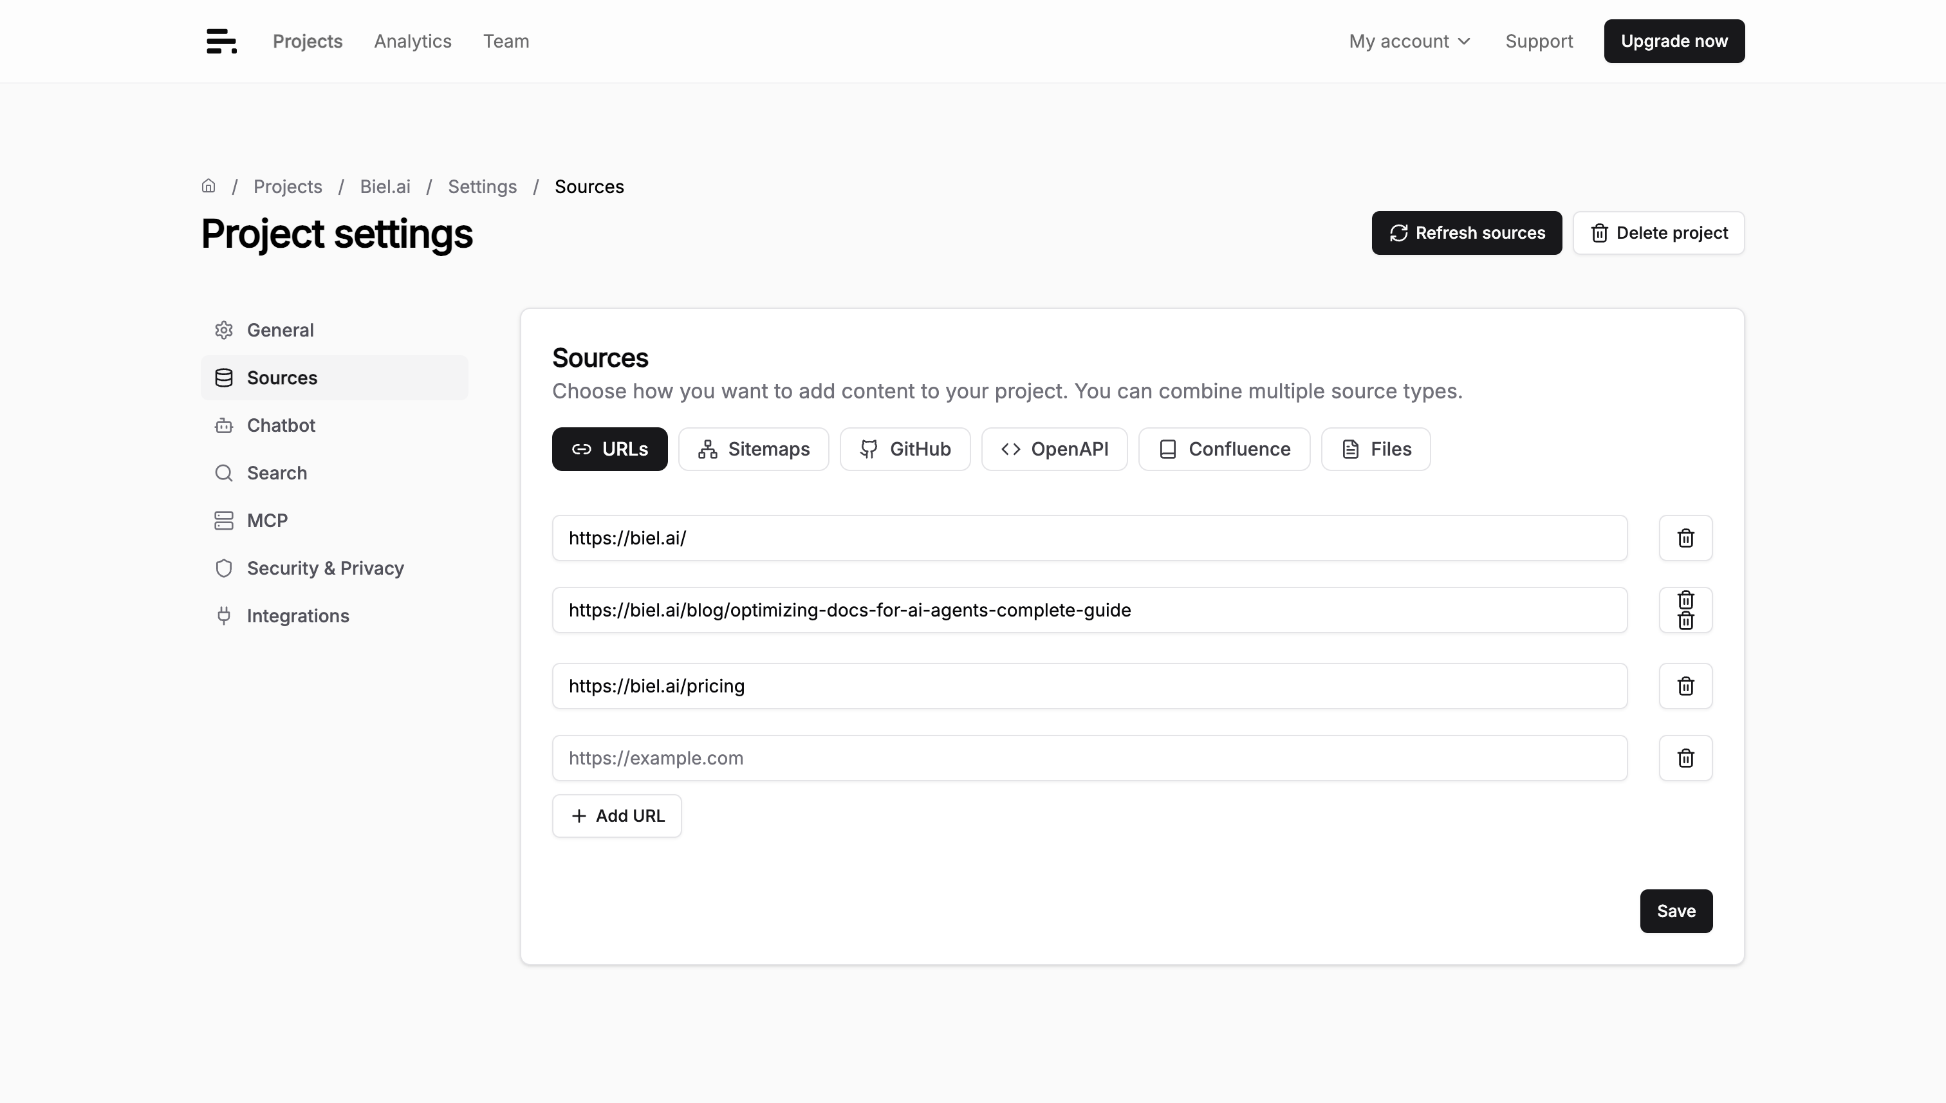This screenshot has height=1103, width=1946.
Task: Open Sources settings in sidebar
Action: 334,377
